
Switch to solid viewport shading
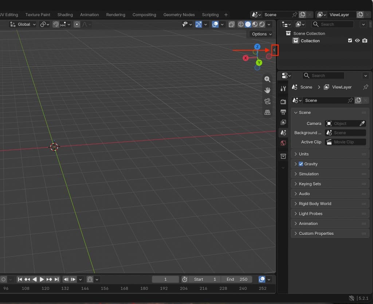tap(248, 24)
